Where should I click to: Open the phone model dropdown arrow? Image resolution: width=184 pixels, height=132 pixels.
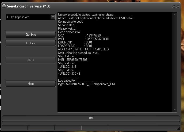[53, 17]
